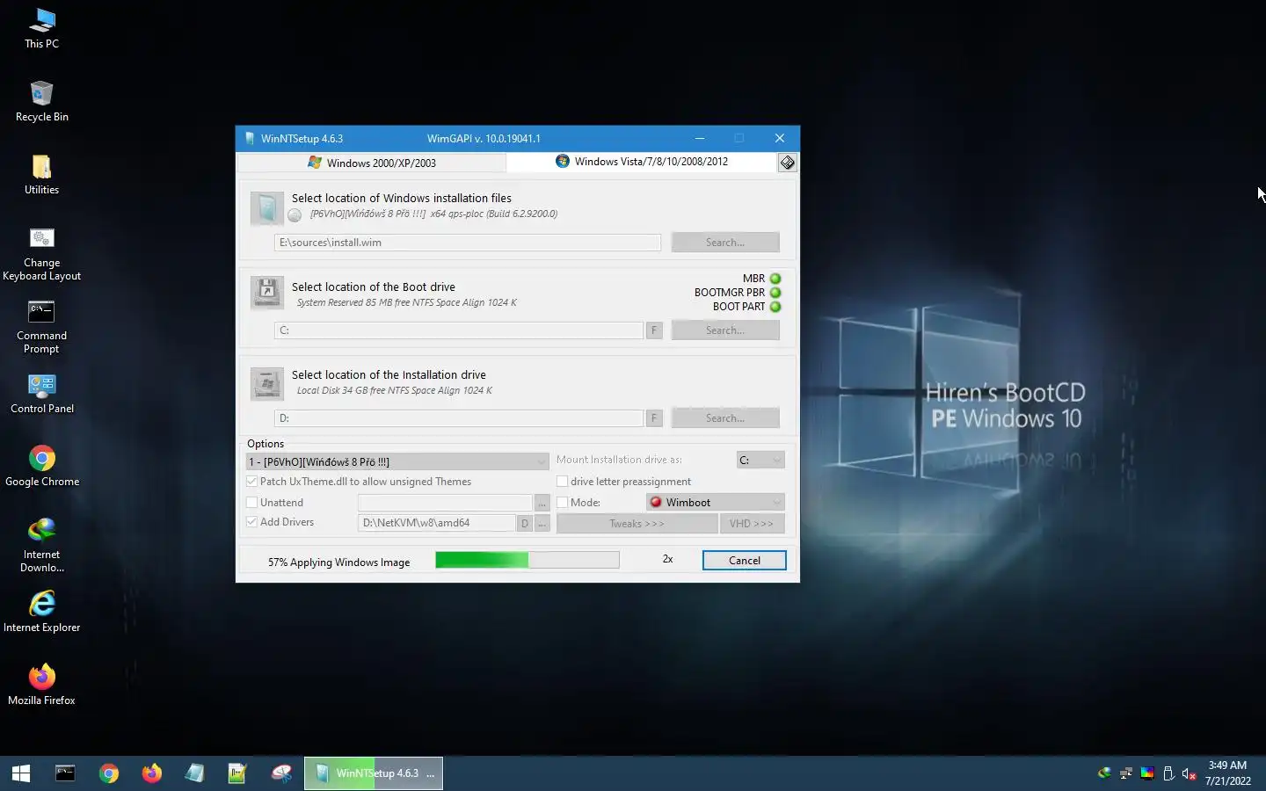The image size is (1266, 791).
Task: Open This PC desktop icon
Action: 41,29
